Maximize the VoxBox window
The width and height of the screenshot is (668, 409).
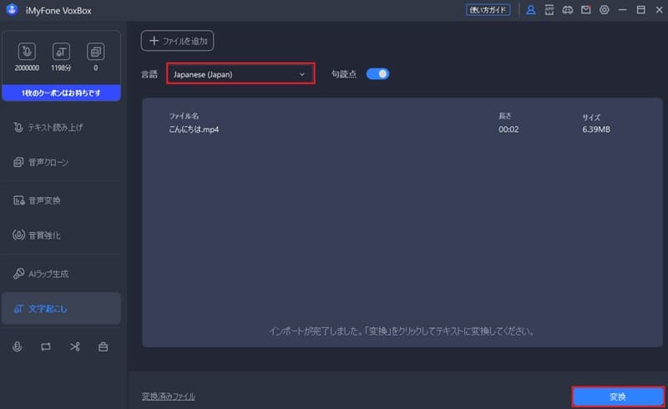pyautogui.click(x=640, y=10)
